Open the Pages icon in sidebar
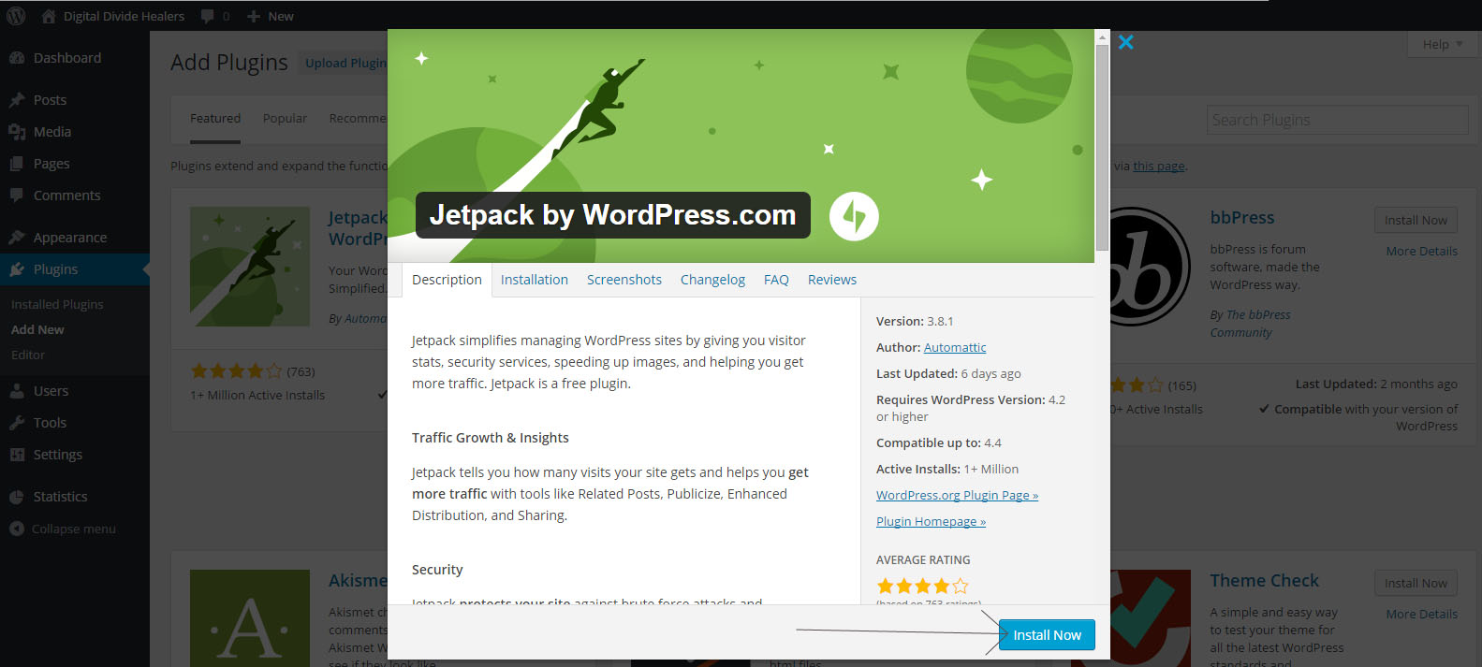 tap(17, 164)
